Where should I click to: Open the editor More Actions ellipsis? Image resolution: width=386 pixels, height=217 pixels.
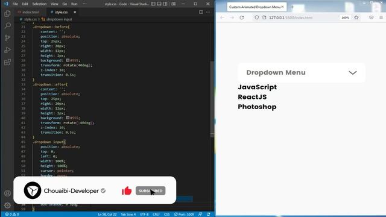coord(208,12)
